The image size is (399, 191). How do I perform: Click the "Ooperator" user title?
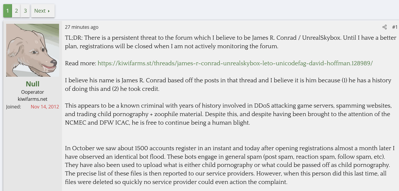point(33,92)
